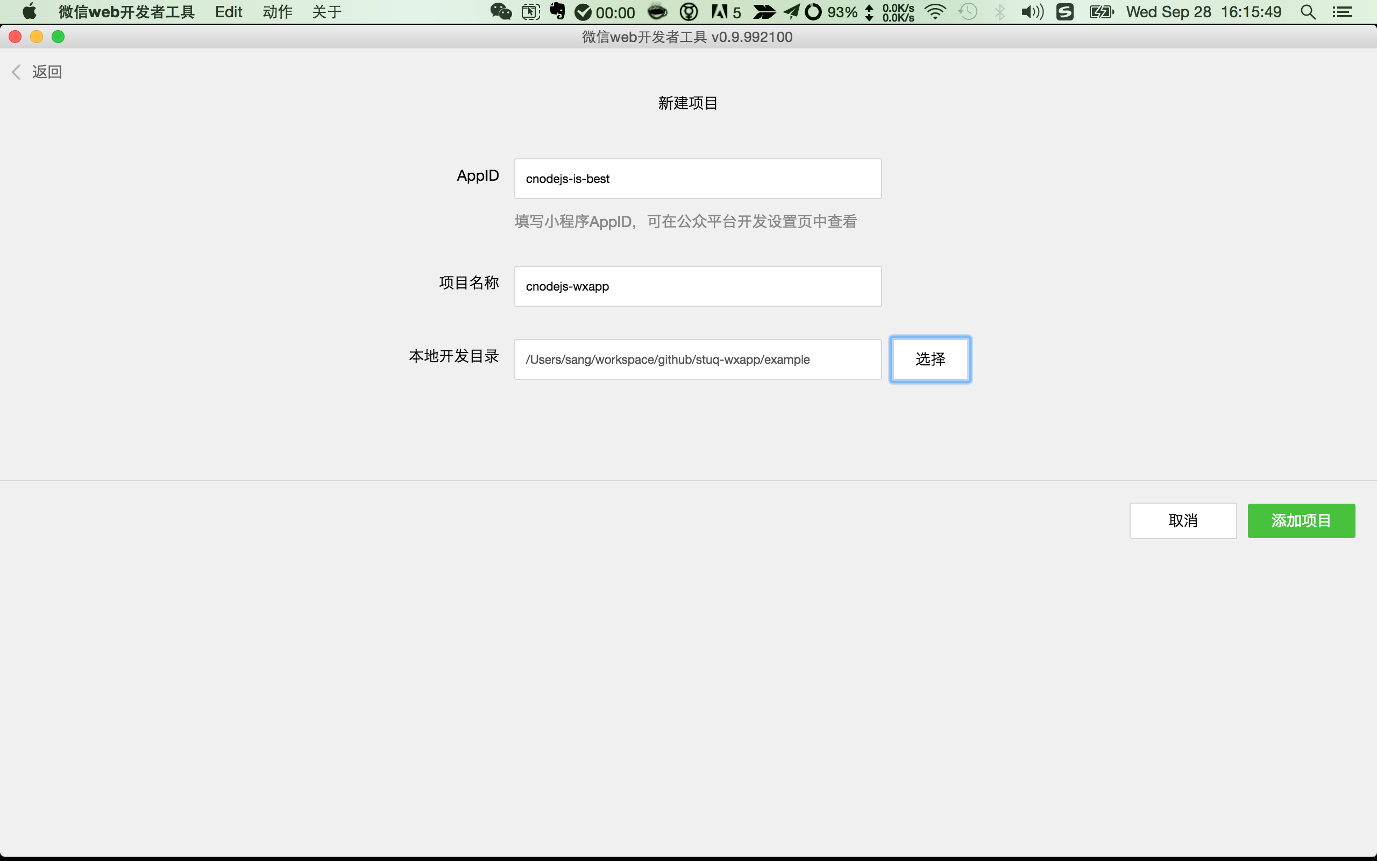Open the Edit menu
1377x861 pixels.
tap(228, 12)
